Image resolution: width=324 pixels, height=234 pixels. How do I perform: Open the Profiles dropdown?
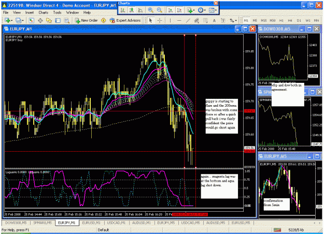[x=20, y=20]
